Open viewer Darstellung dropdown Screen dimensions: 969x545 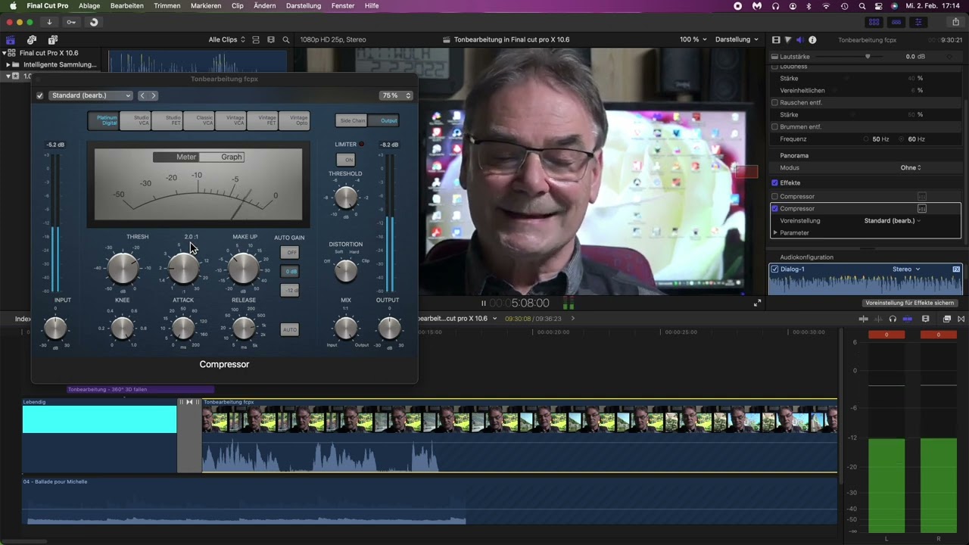pyautogui.click(x=736, y=39)
